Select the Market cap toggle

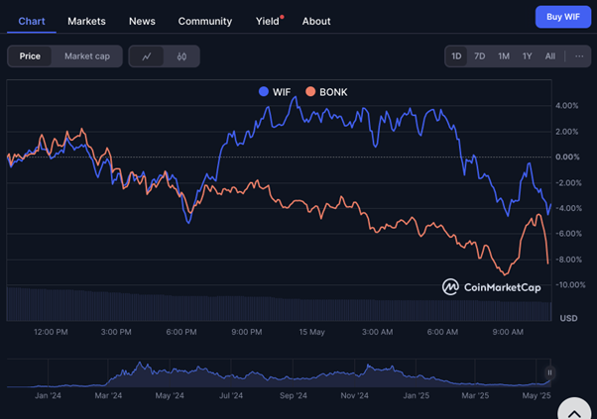tap(87, 56)
